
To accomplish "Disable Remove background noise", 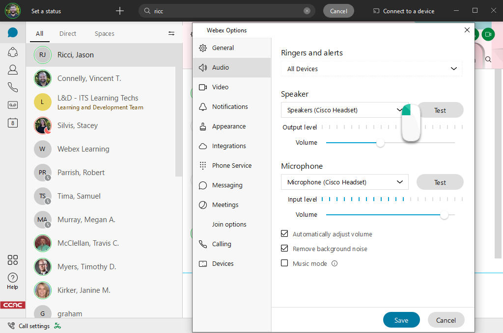I will tap(284, 249).
